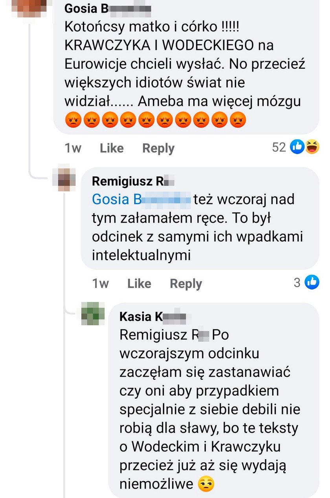Open Kasia K's green profile avatar
This screenshot has width=330, height=498.
[93, 313]
